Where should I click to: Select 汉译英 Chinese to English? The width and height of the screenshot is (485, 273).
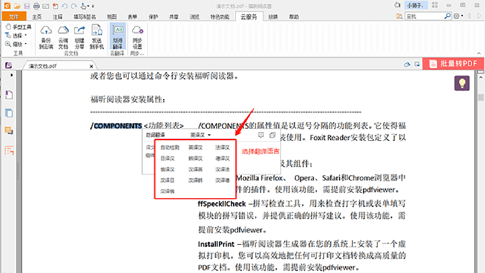[x=195, y=169]
